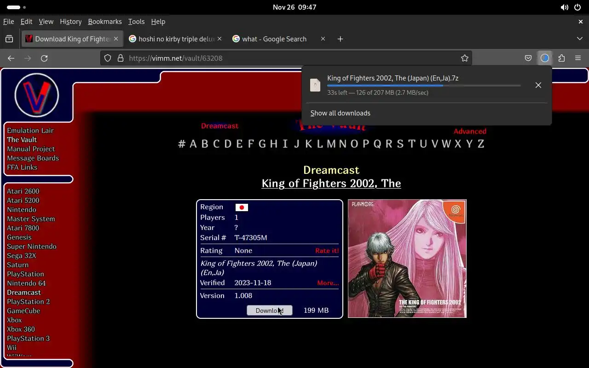589x368 pixels.
Task: Go back to the previous page
Action: point(11,58)
